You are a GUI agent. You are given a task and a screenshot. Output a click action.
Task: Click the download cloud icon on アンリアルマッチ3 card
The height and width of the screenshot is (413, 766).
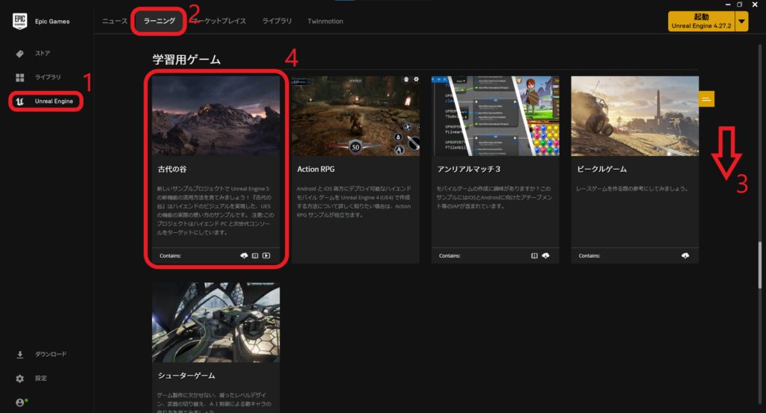545,255
